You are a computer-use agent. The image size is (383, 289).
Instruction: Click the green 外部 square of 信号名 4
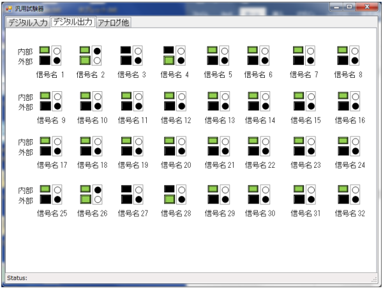point(169,61)
